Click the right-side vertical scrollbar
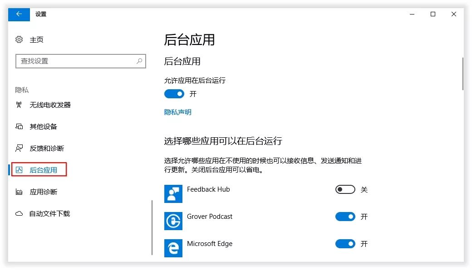The image size is (472, 270). pyautogui.click(x=462, y=73)
